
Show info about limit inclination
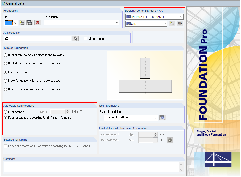[x=170, y=140]
